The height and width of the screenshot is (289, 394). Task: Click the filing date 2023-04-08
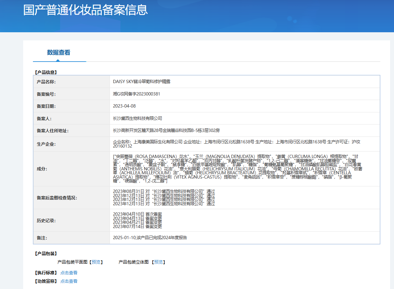124,106
